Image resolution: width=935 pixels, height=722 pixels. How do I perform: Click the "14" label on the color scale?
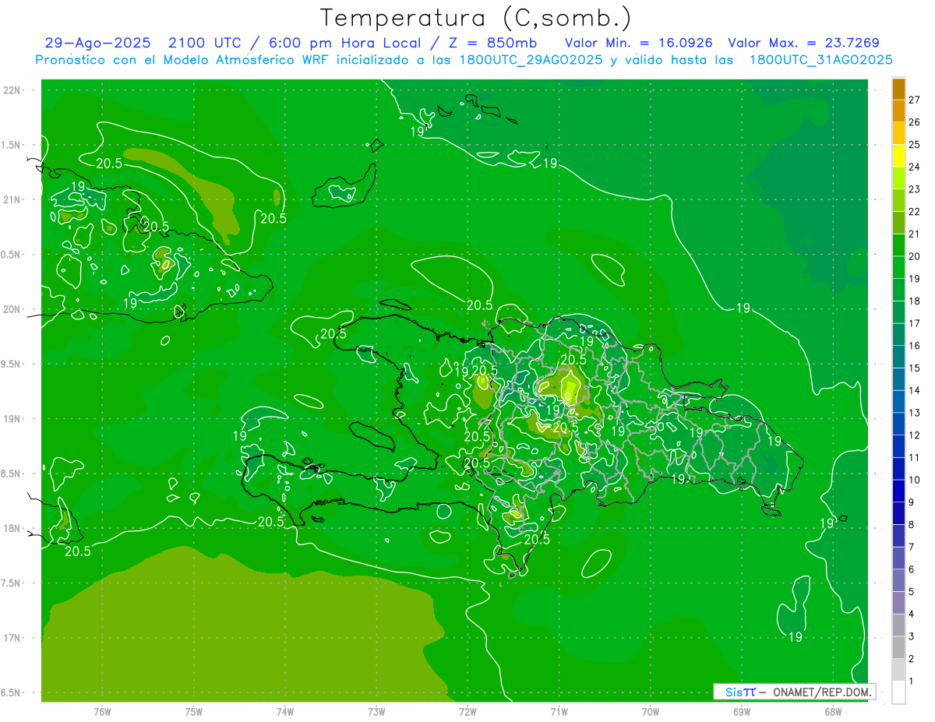[915, 390]
